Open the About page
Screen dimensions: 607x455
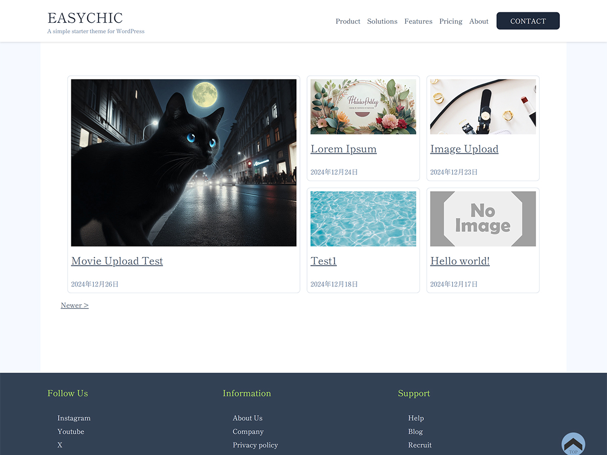pos(479,21)
